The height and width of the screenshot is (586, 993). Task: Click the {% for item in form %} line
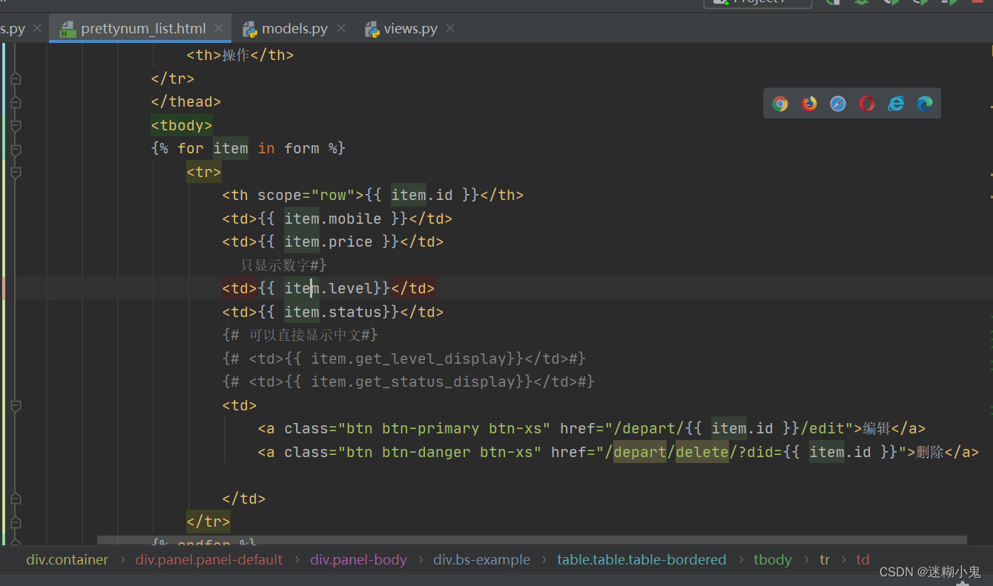pyautogui.click(x=248, y=149)
